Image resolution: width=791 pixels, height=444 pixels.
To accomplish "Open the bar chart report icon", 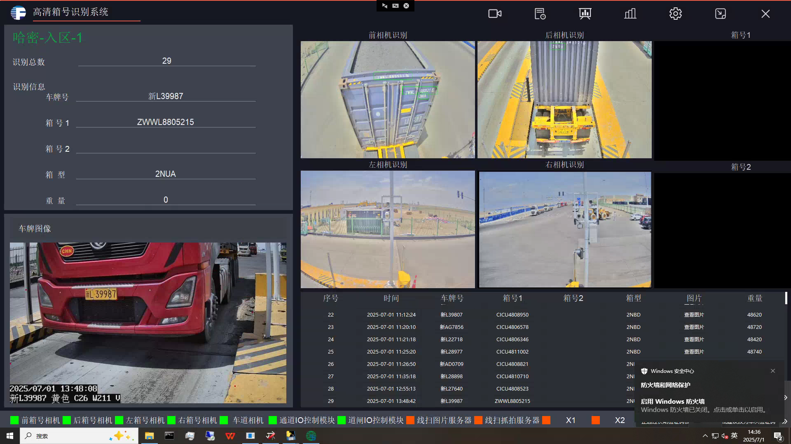I will [630, 14].
